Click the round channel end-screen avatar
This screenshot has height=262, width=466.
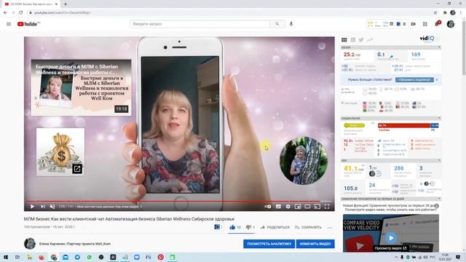click(304, 161)
